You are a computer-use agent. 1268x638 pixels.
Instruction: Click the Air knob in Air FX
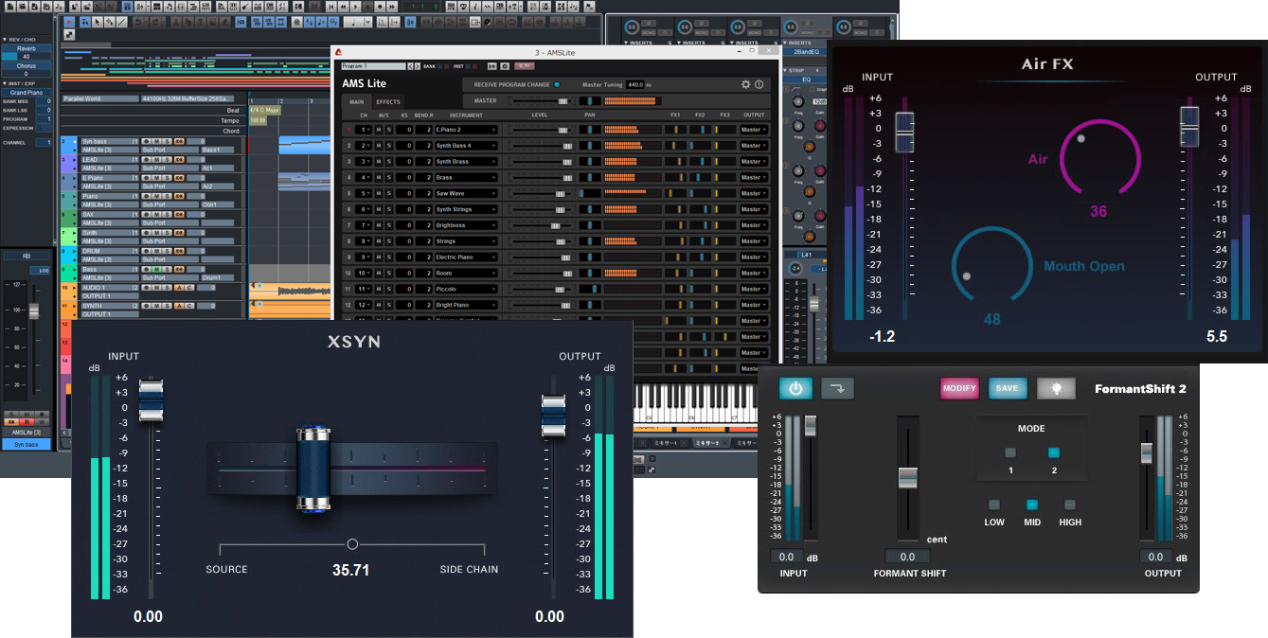tap(1101, 159)
